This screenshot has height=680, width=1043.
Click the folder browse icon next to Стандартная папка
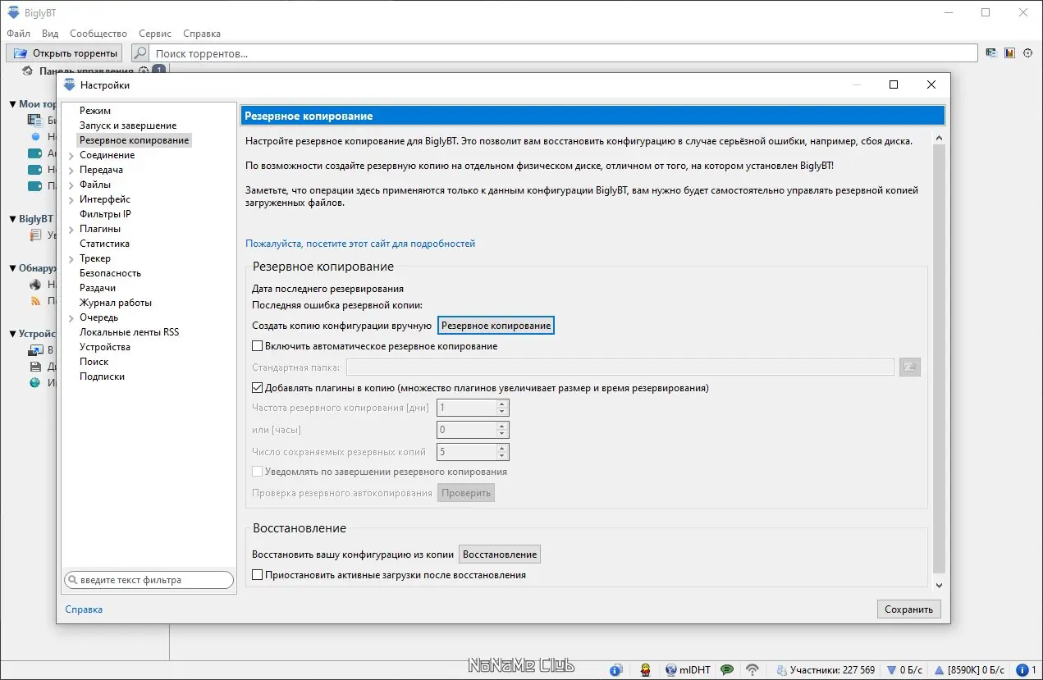(910, 367)
